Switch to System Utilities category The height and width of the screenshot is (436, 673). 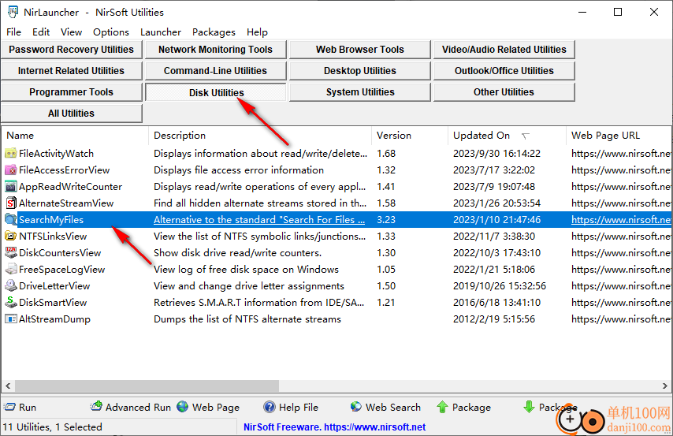coord(359,92)
